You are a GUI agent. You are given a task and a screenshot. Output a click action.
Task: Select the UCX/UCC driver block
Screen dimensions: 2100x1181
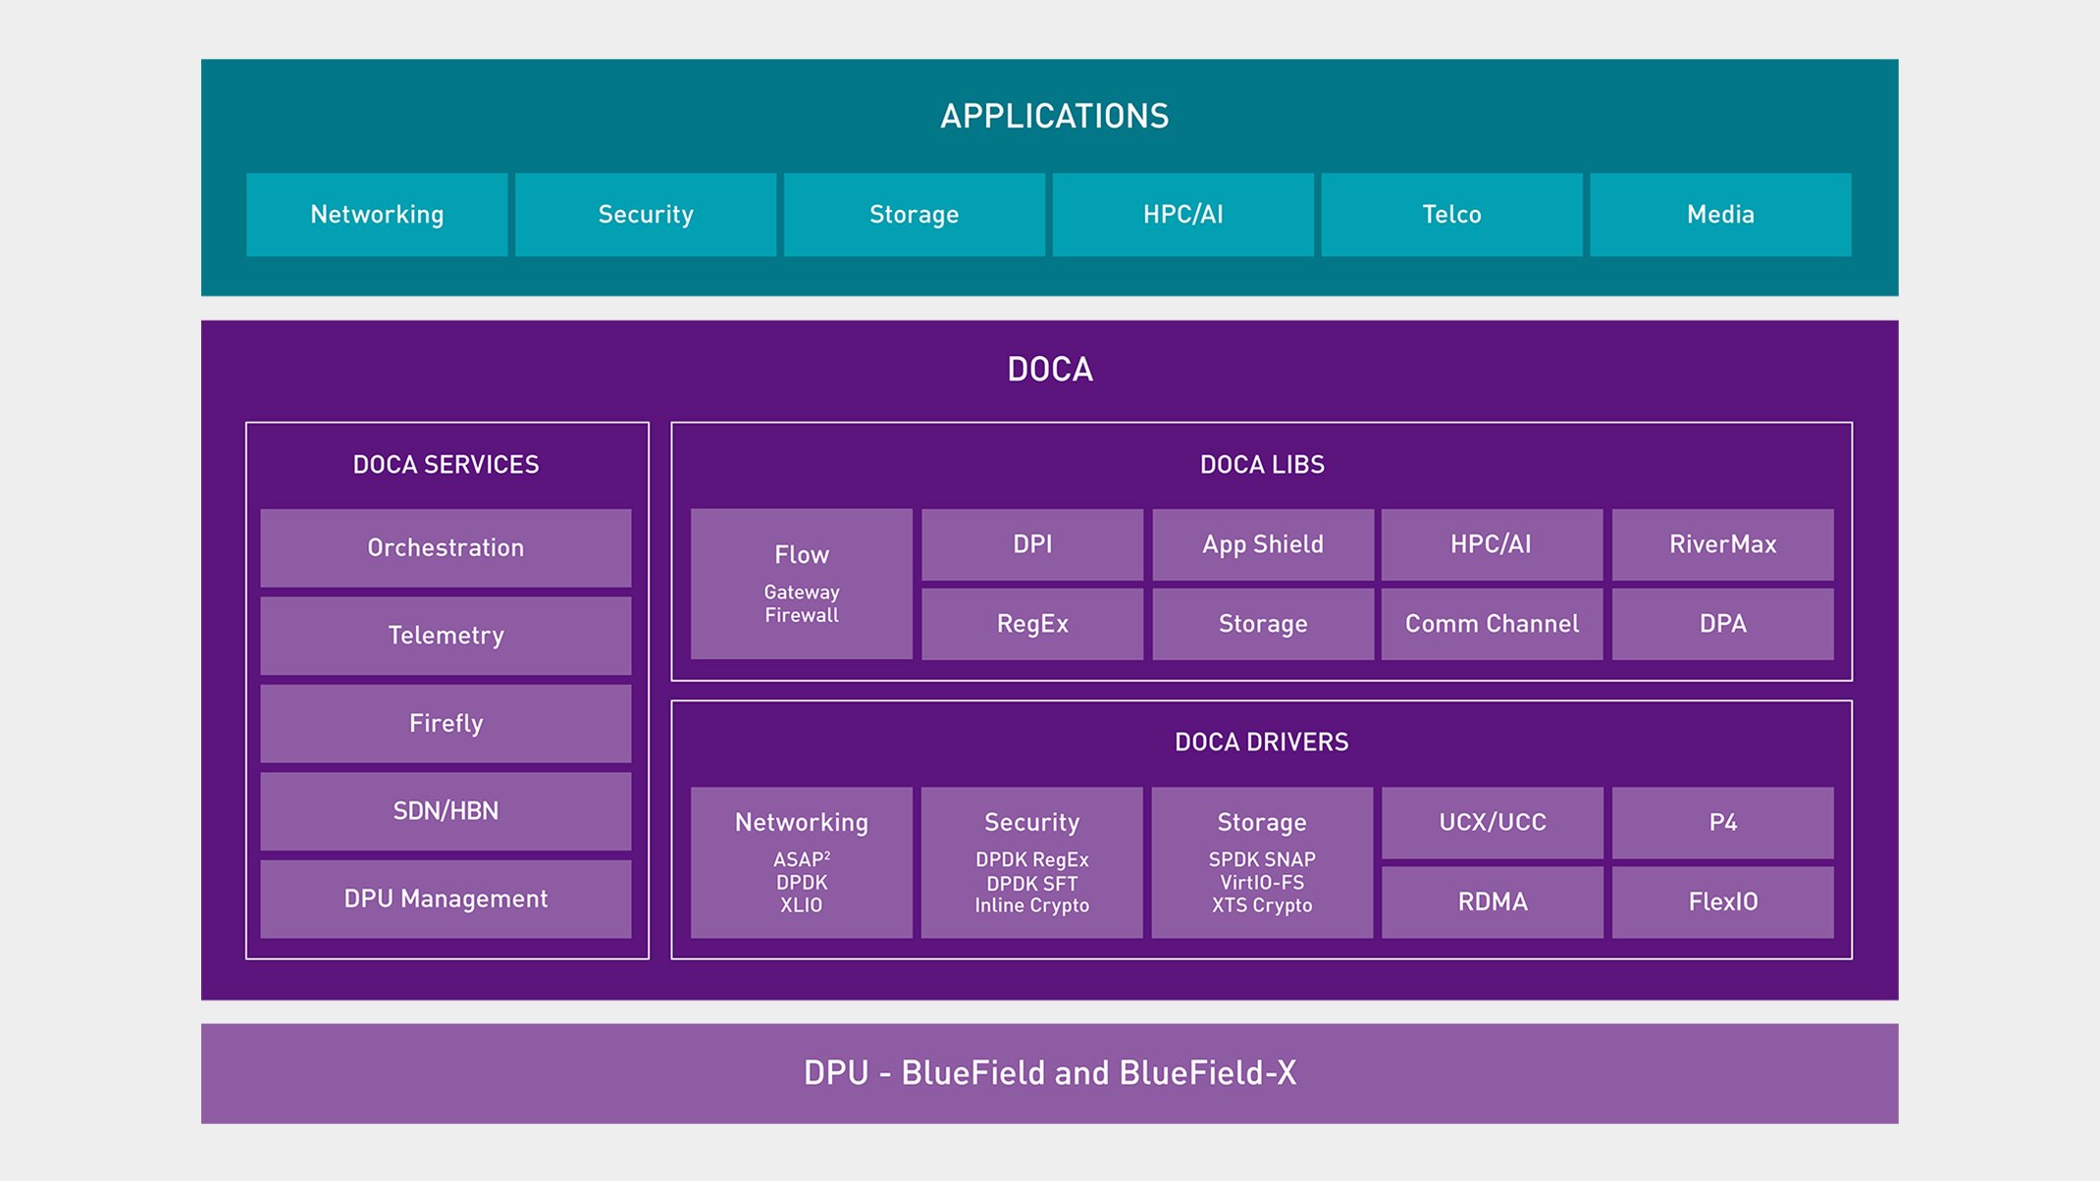(1492, 822)
